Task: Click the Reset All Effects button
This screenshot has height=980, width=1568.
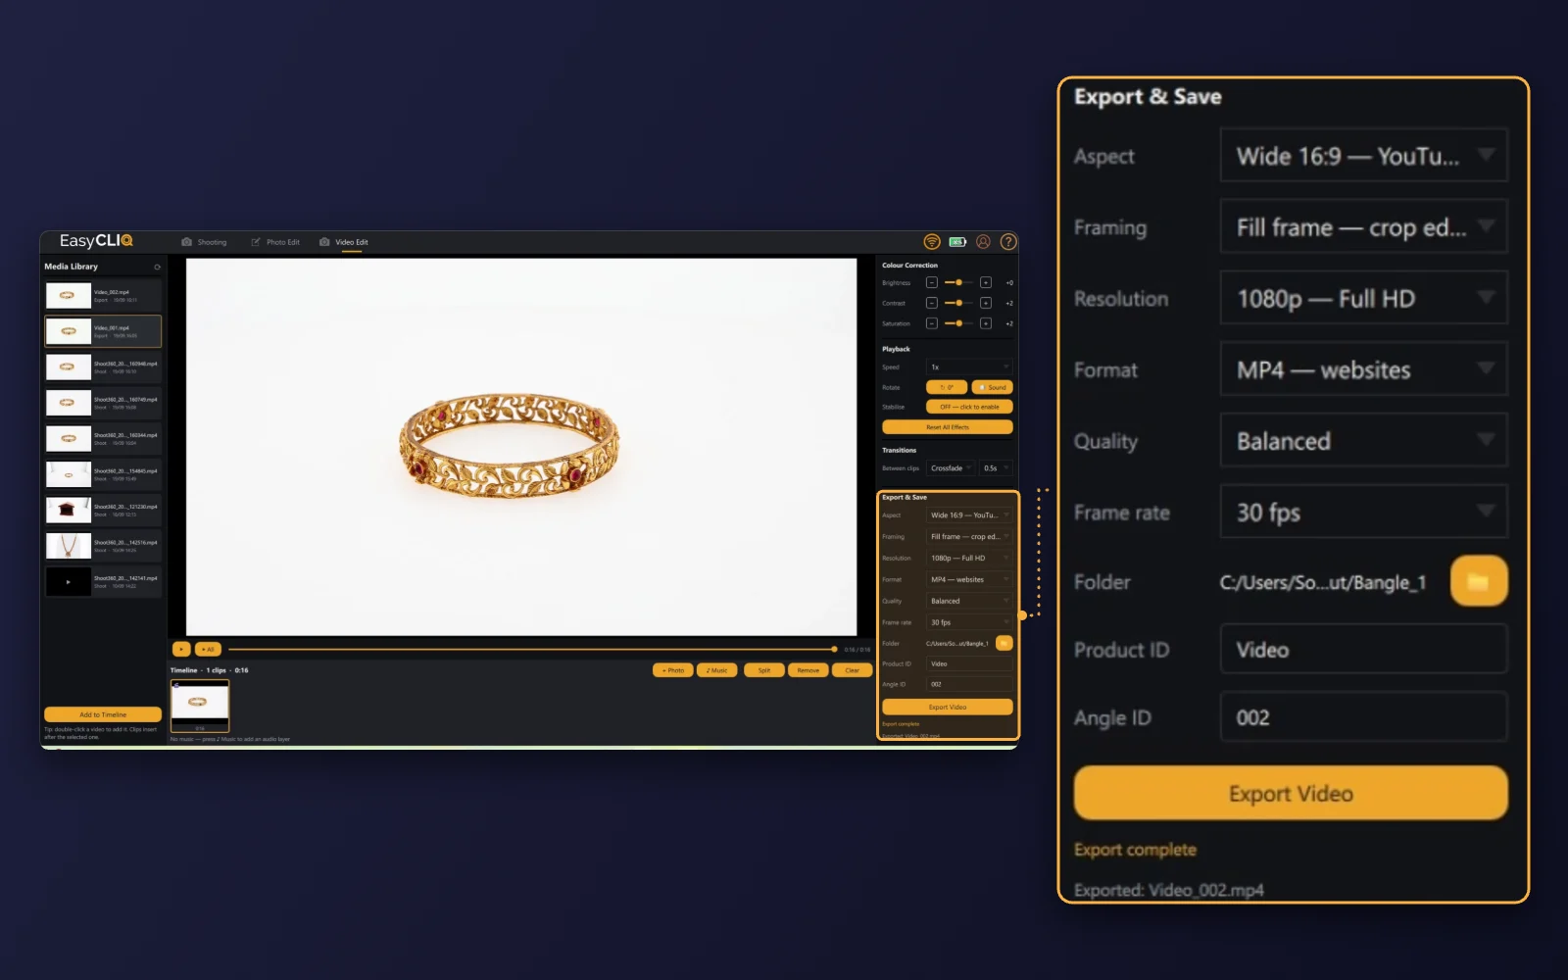Action: tap(948, 427)
